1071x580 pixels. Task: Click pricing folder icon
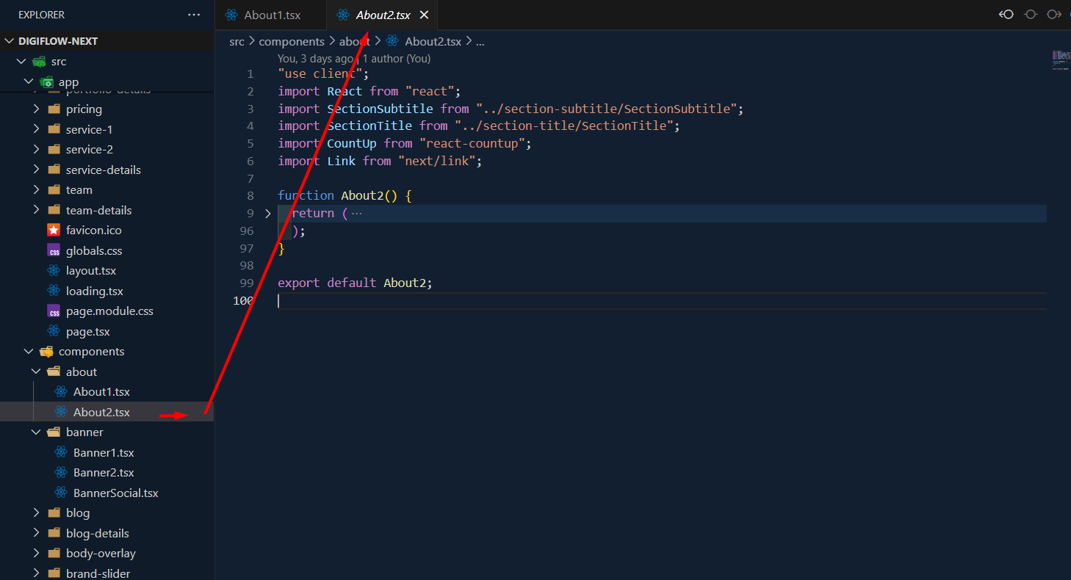click(54, 109)
